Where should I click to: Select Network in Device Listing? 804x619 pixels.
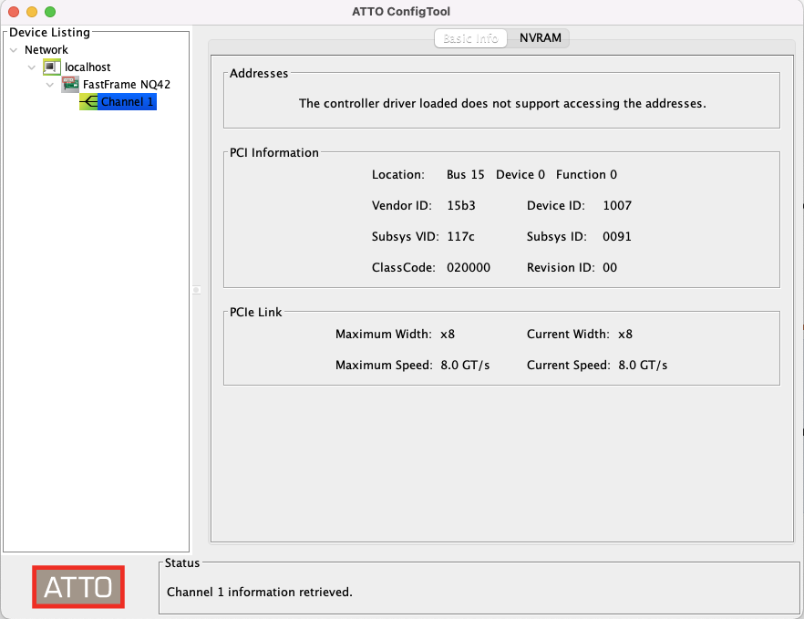(46, 50)
